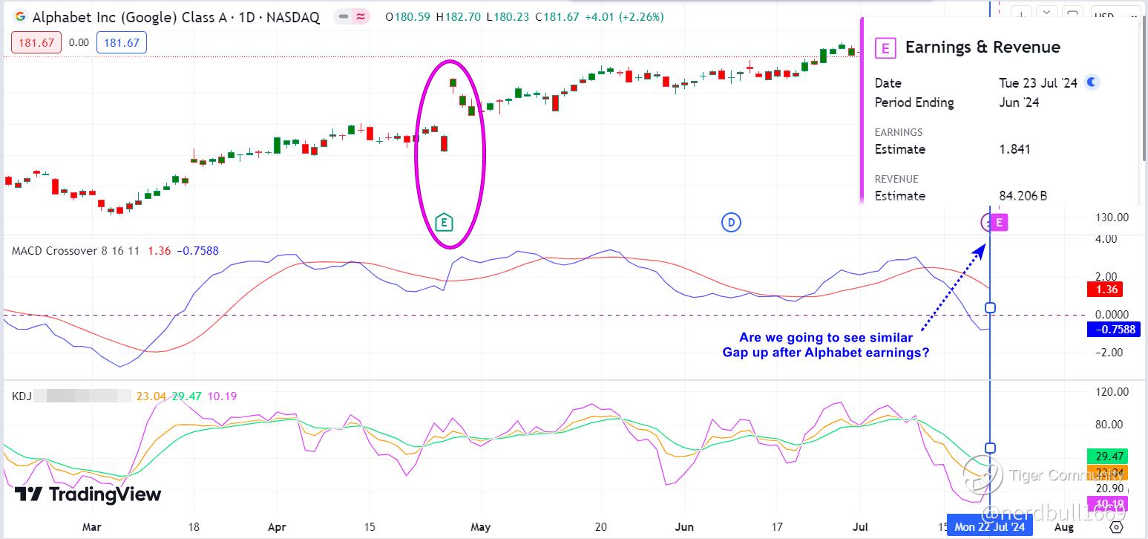Click the red 1.36 MACD axis label

1103,290
